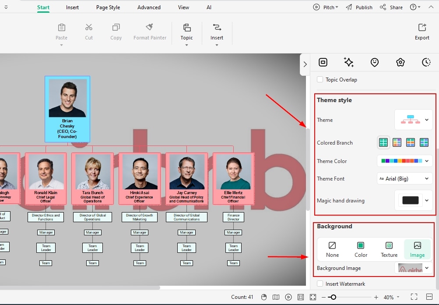439x305 pixels.
Task: Open the AI sparkle panel icon
Action: tap(348, 62)
